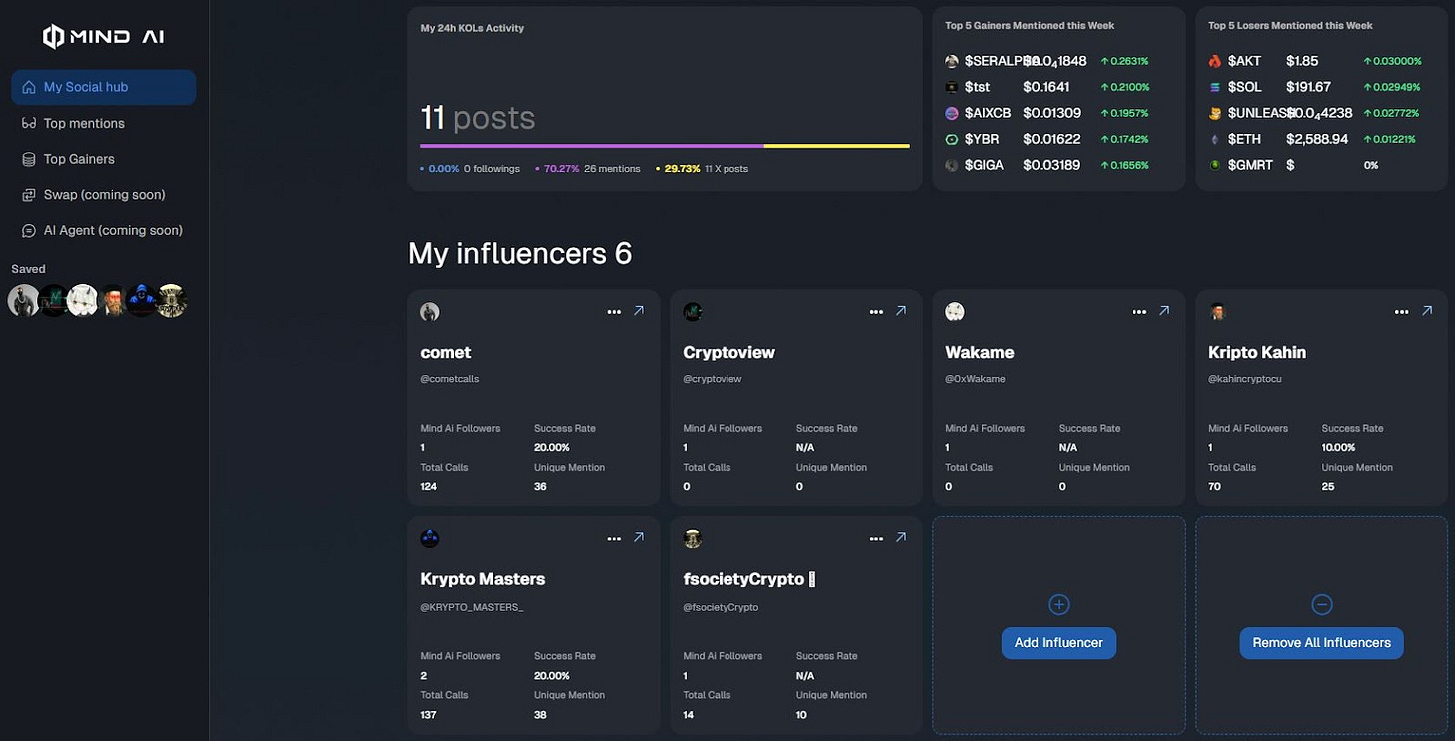The height and width of the screenshot is (741, 1455).
Task: Open comet card options menu
Action: coord(614,312)
